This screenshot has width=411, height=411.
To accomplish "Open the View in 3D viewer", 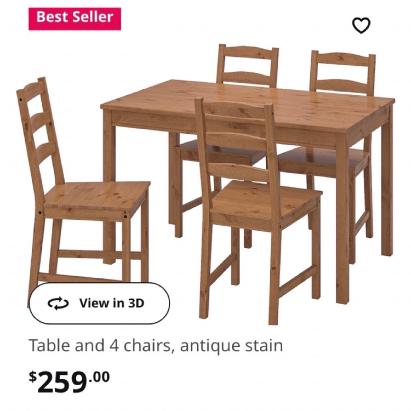I will click(x=99, y=303).
